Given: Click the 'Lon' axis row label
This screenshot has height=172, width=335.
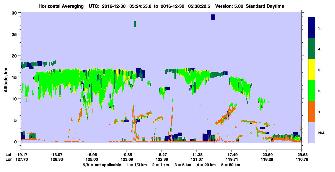Looking at the screenshot, I should (9, 159).
